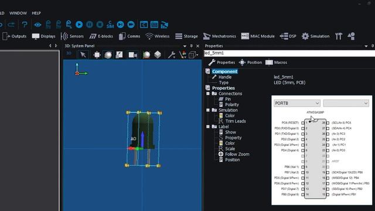
Task: Click the grey cube icon in System Panel
Action: (x=158, y=55)
